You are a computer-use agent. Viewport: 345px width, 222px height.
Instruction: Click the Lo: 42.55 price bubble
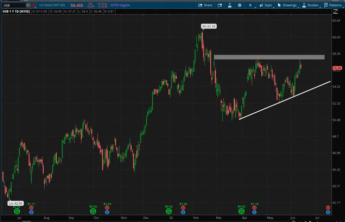click(16, 203)
